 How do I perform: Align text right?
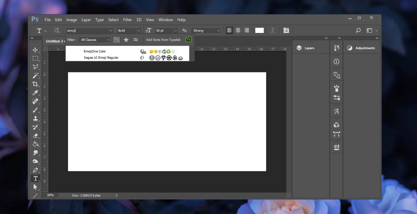point(247,31)
